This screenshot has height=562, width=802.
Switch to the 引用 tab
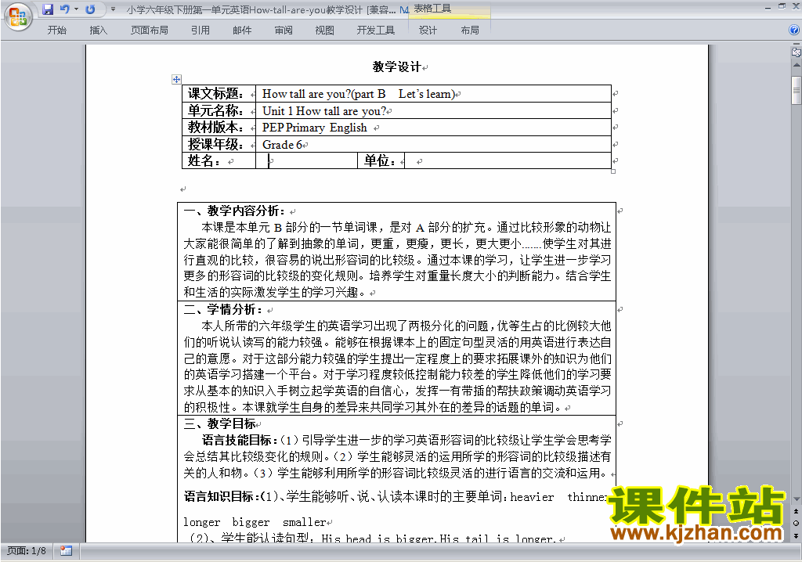[200, 31]
